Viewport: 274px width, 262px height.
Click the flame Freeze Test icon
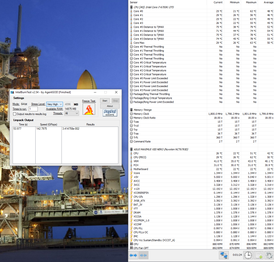(x=89, y=109)
